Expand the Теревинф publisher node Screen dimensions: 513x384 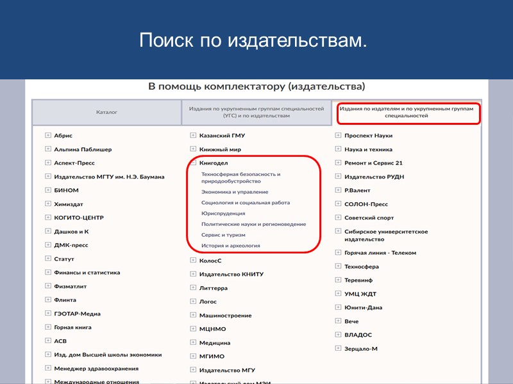pos(338,280)
